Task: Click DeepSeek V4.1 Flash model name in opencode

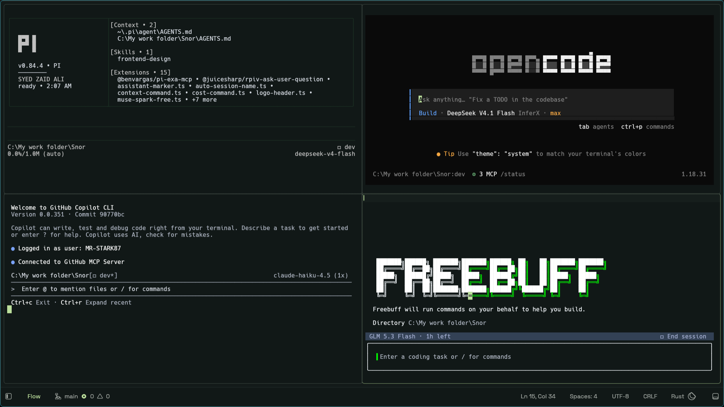Action: [x=481, y=113]
